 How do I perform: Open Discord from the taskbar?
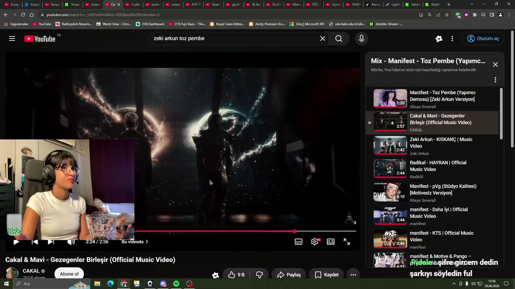point(163,284)
